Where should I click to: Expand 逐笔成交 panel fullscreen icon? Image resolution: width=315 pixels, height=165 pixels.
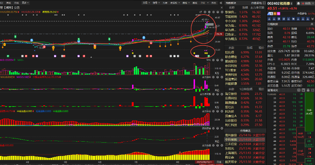click(312, 90)
